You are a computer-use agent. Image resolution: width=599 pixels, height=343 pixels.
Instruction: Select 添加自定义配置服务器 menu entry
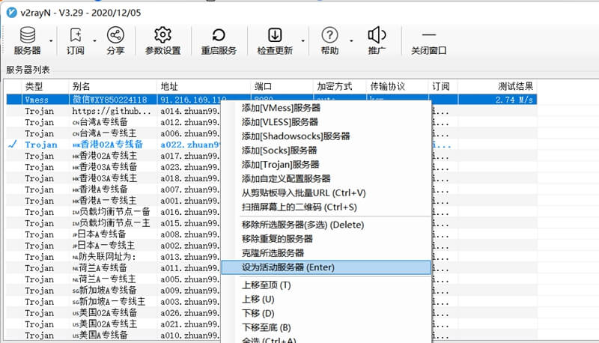326,178
